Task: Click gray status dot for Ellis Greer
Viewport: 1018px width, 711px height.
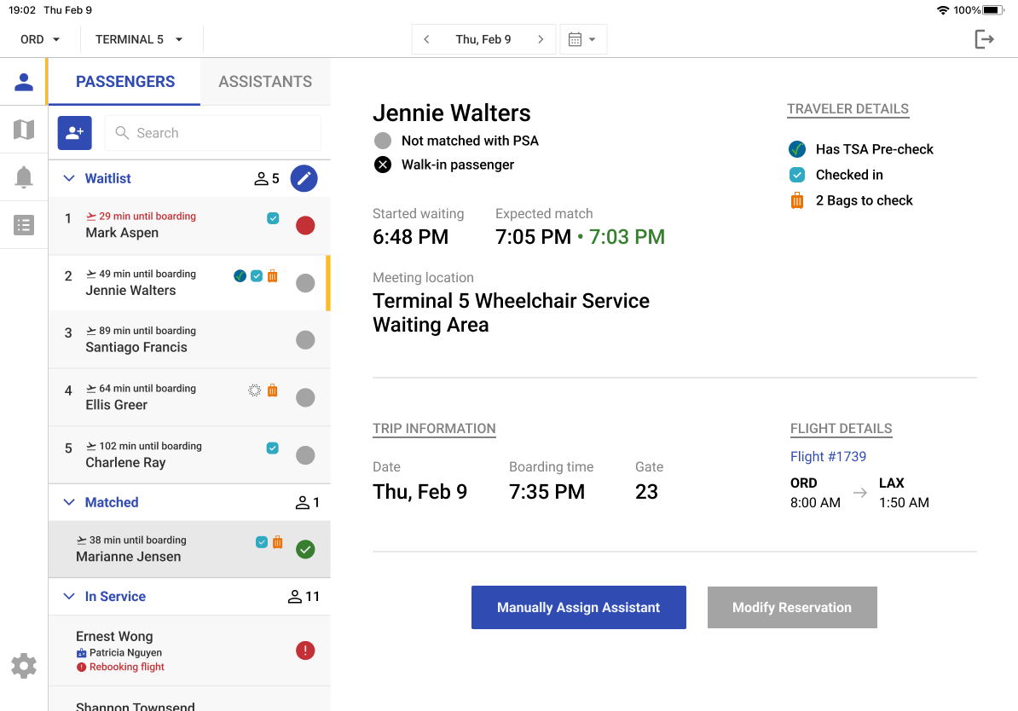Action: click(x=305, y=397)
